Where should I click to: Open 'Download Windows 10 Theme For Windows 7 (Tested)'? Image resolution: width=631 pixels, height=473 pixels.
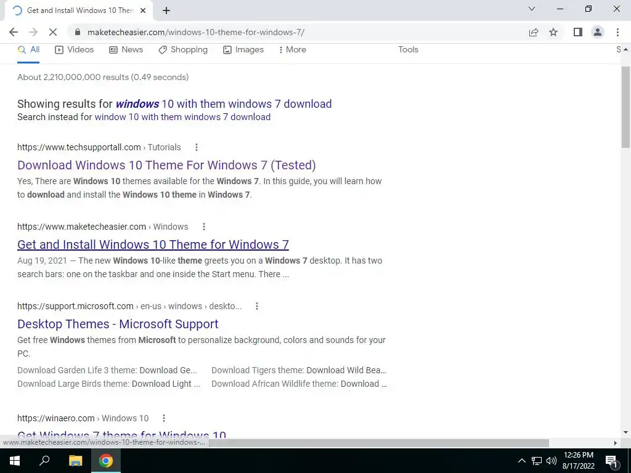coord(166,165)
